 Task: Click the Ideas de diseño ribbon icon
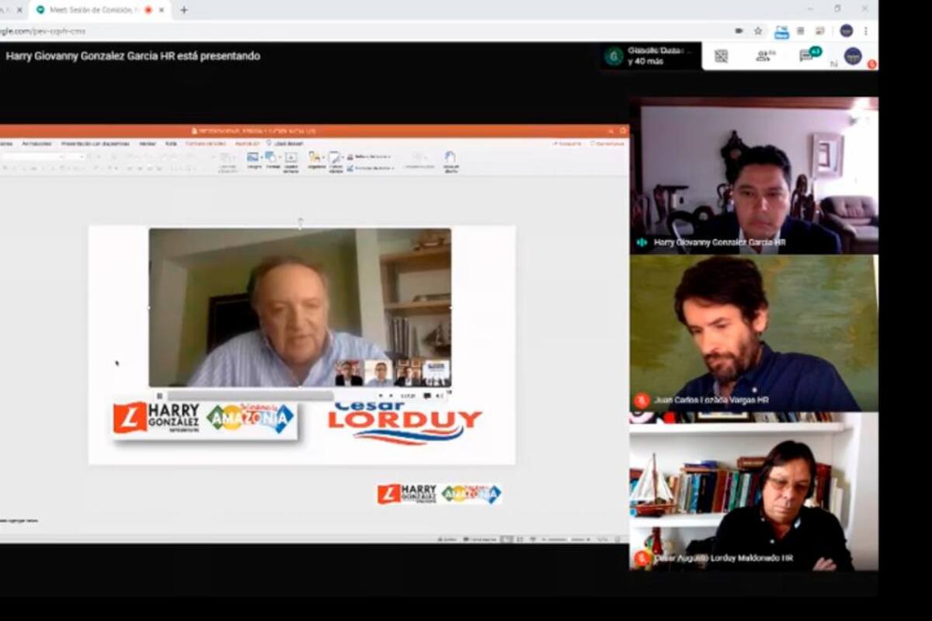click(450, 161)
